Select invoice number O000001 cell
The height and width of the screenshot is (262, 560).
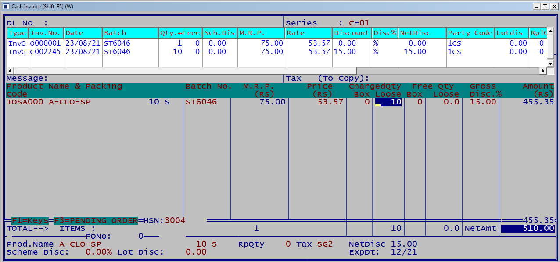(46, 43)
